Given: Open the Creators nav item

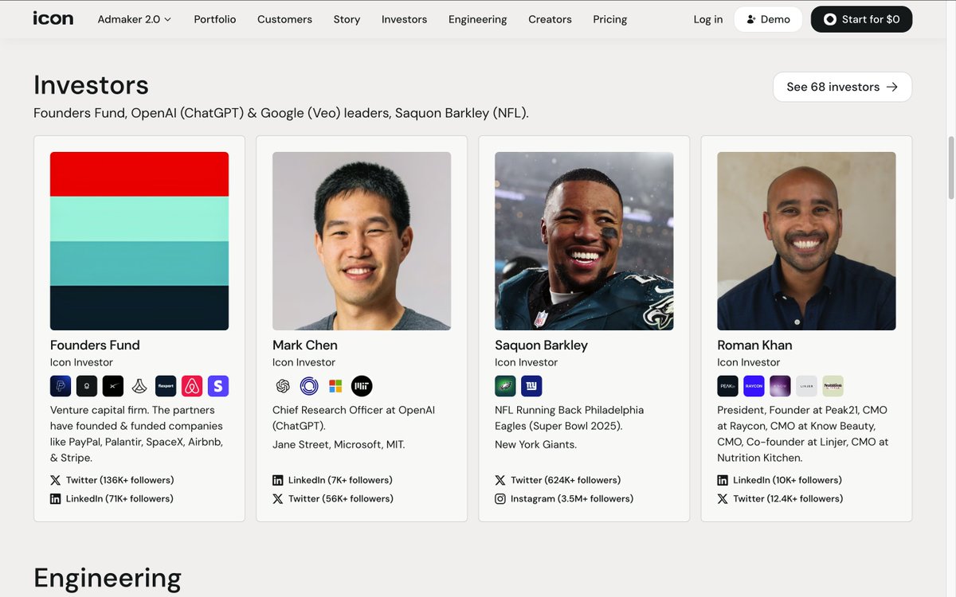Looking at the screenshot, I should point(550,19).
